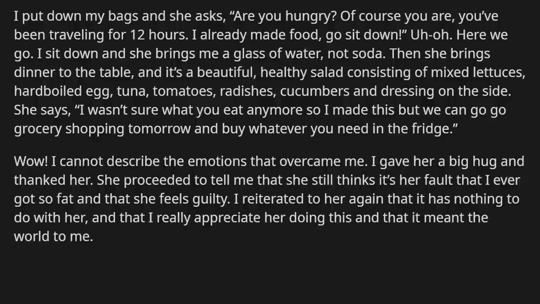Viewport: 540px width, 304px height.
Task: Click the word "reiterated"
Action: [x=265, y=198]
